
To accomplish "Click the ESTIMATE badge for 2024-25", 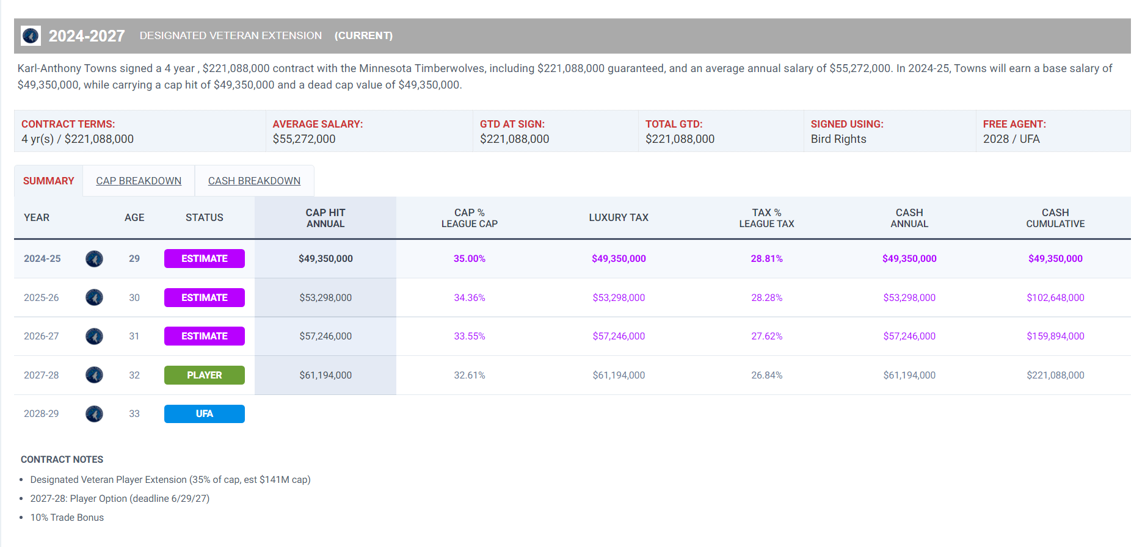I will tap(205, 259).
